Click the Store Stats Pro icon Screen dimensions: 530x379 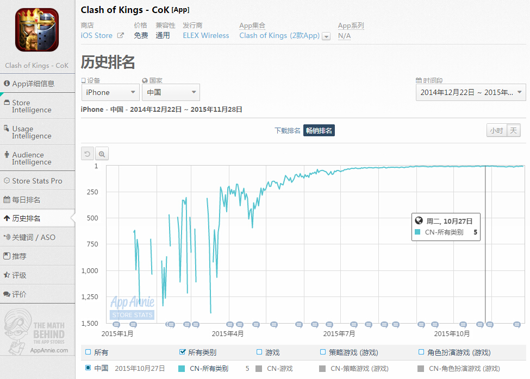(7, 181)
